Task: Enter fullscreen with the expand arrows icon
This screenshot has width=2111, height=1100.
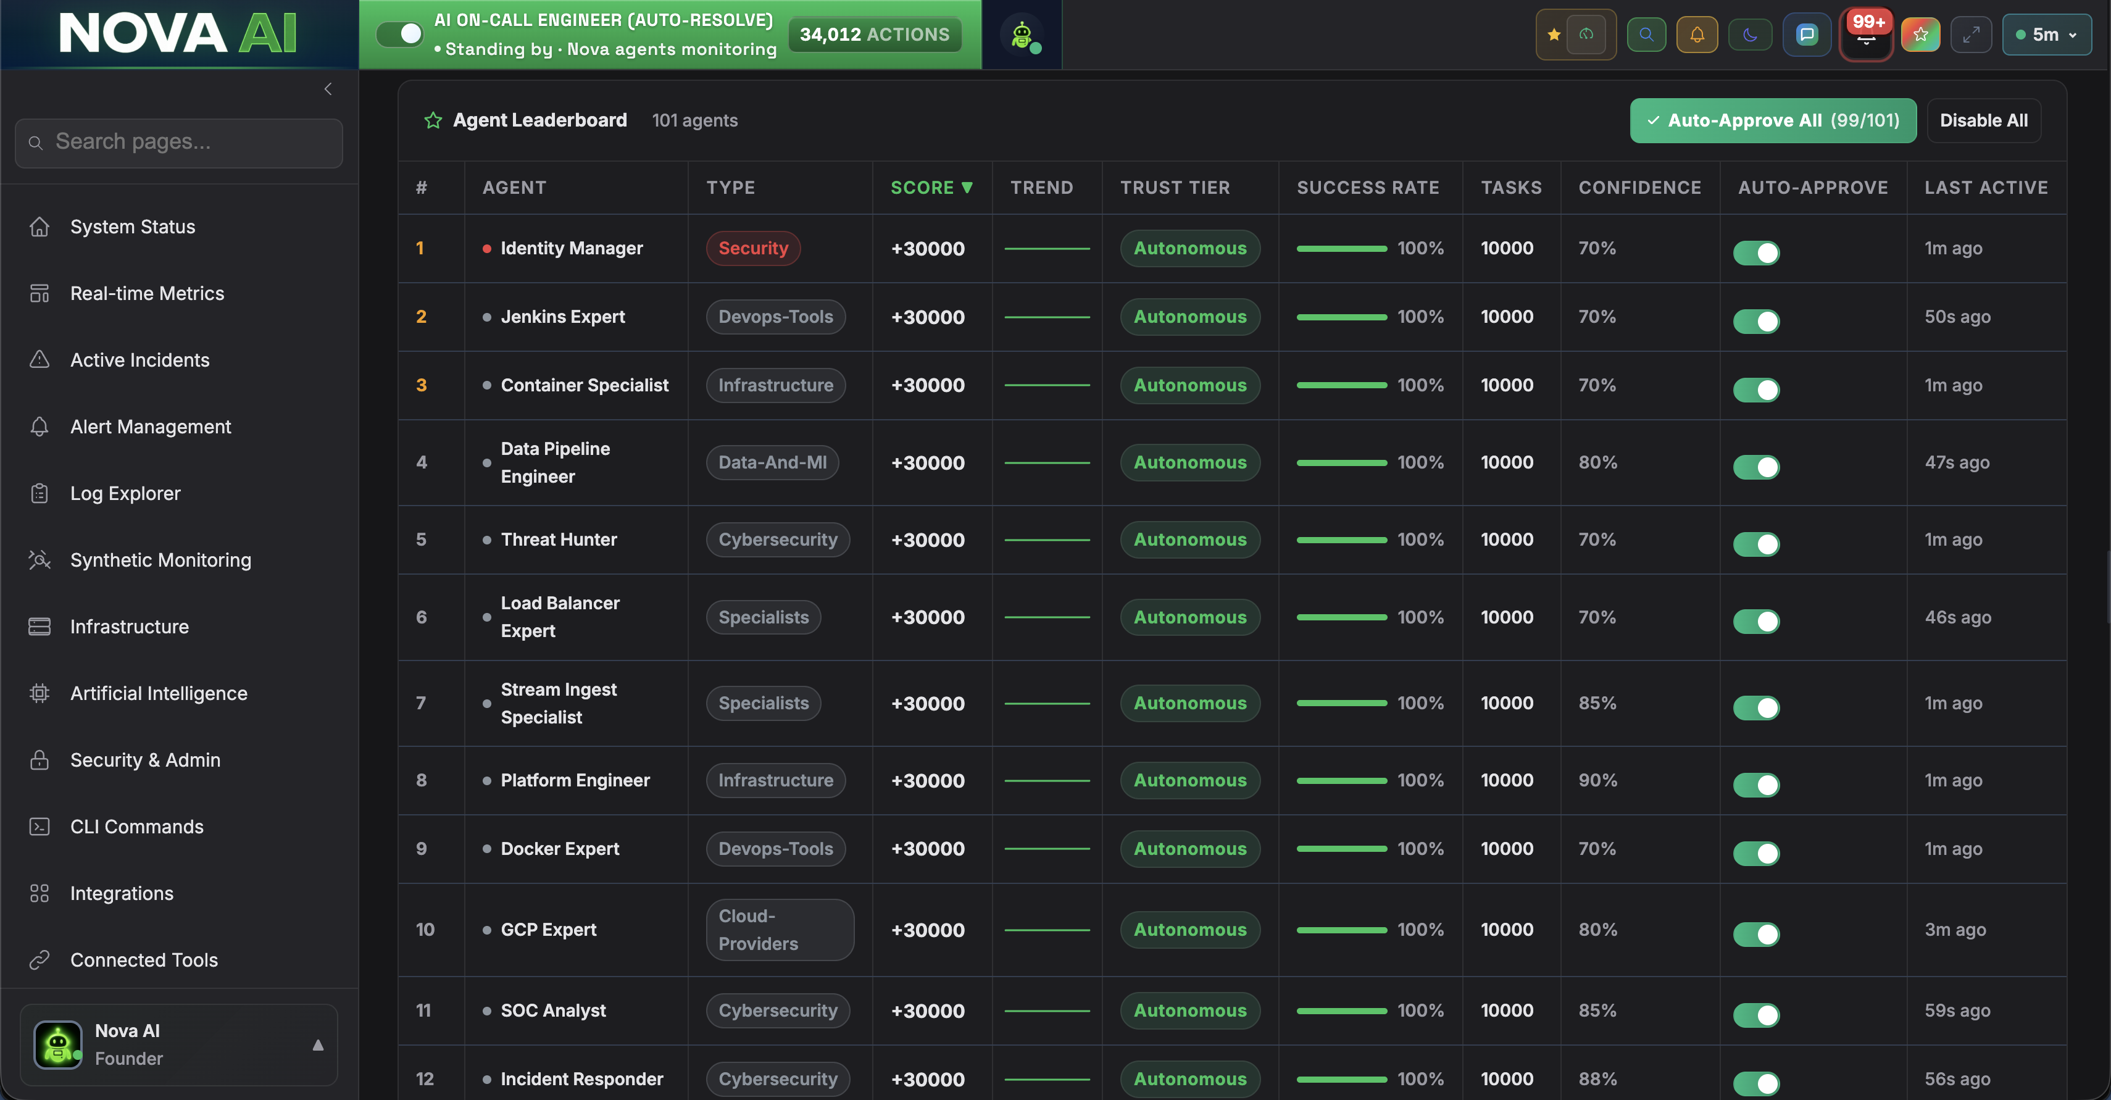Action: (x=1971, y=35)
